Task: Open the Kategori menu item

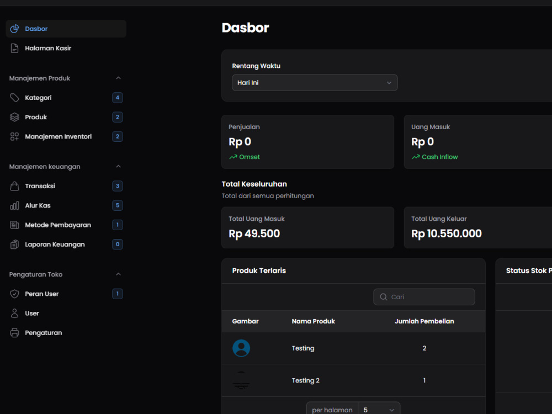Action: (x=66, y=98)
